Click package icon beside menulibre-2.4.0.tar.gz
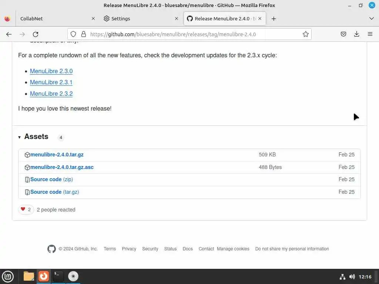 27,155
